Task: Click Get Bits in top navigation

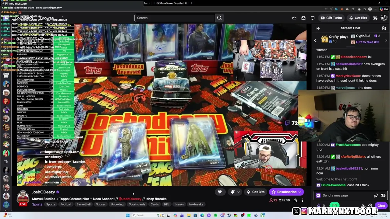Action: (358, 18)
